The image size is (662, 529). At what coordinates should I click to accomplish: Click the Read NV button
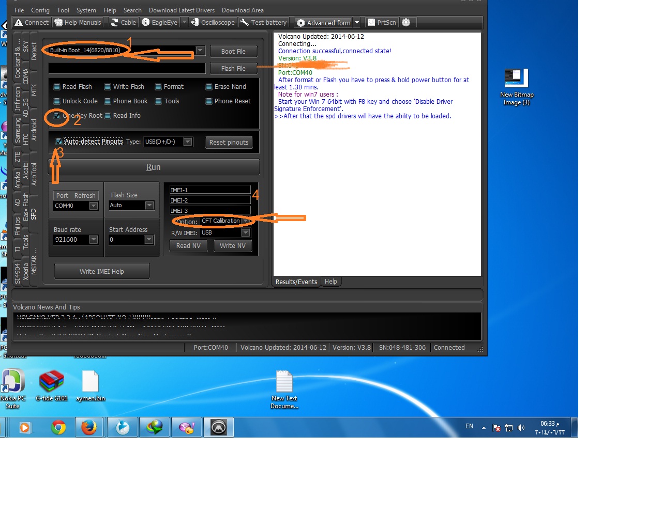click(x=188, y=246)
